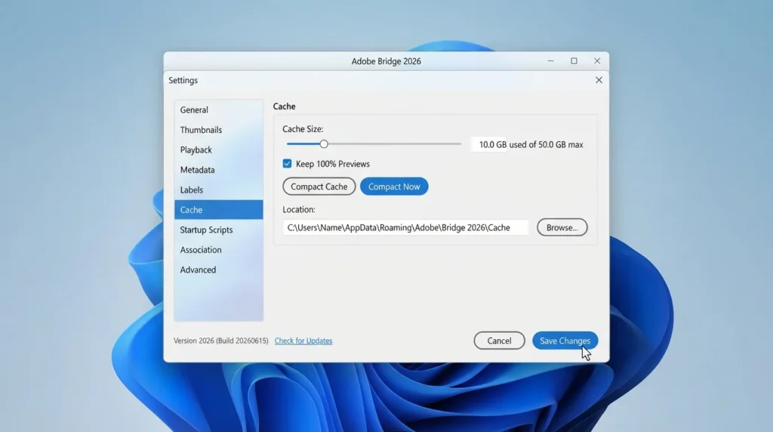Click the Version 2026 build text

pyautogui.click(x=221, y=341)
